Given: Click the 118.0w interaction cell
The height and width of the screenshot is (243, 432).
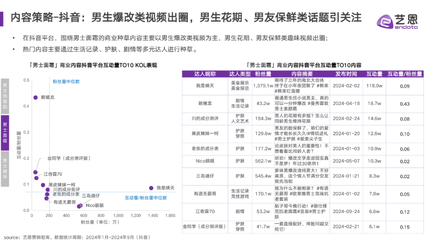Looking at the screenshot, I should pos(374,86).
